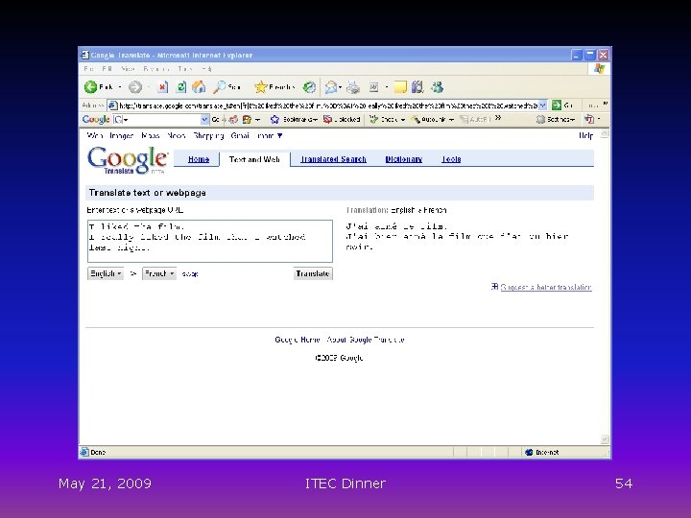Image resolution: width=691 pixels, height=518 pixels.
Task: Open the English source language dropdown
Action: pyautogui.click(x=106, y=273)
